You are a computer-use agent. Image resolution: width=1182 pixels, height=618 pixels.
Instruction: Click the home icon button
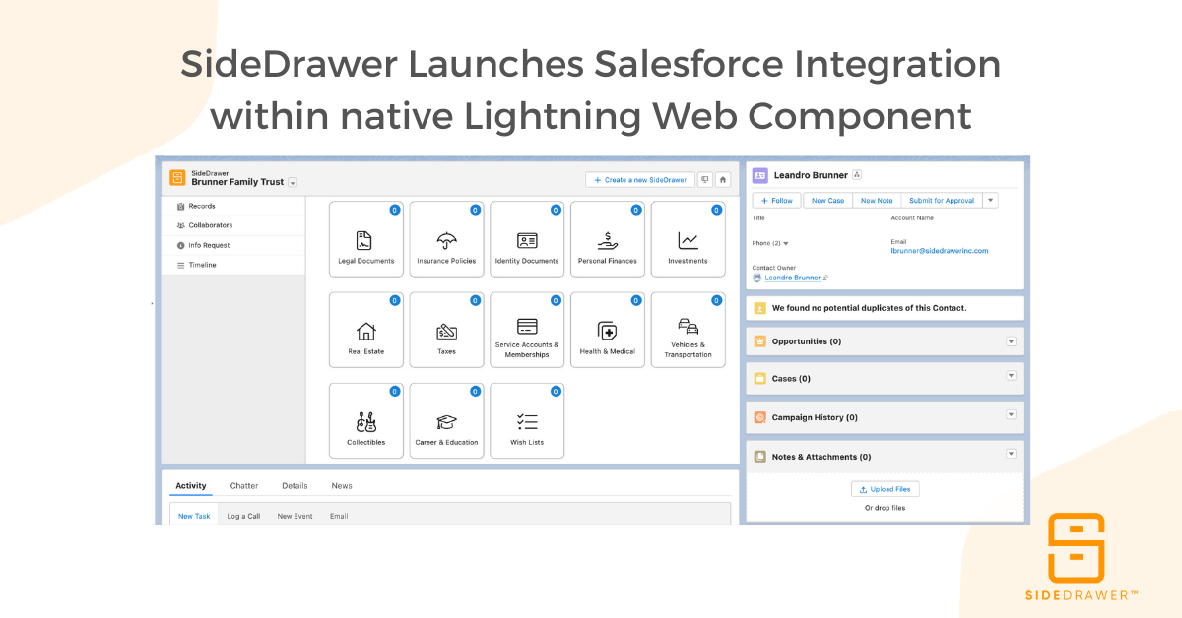pyautogui.click(x=723, y=180)
